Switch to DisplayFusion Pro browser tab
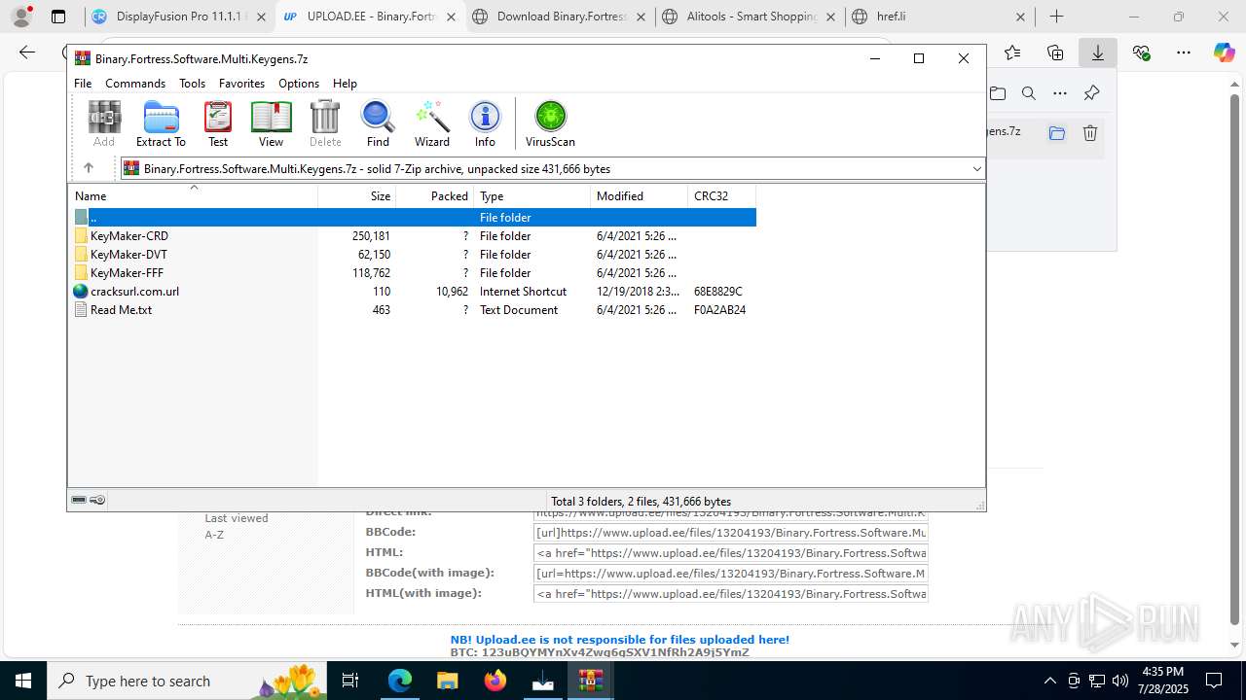 pos(179,17)
